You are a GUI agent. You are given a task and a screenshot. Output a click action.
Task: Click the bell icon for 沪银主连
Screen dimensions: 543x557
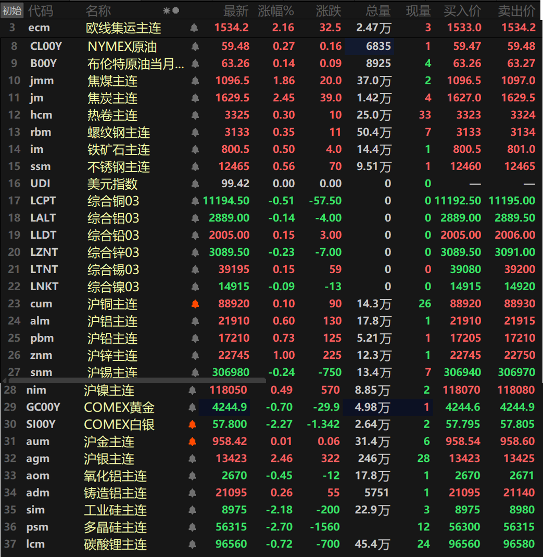coord(192,459)
